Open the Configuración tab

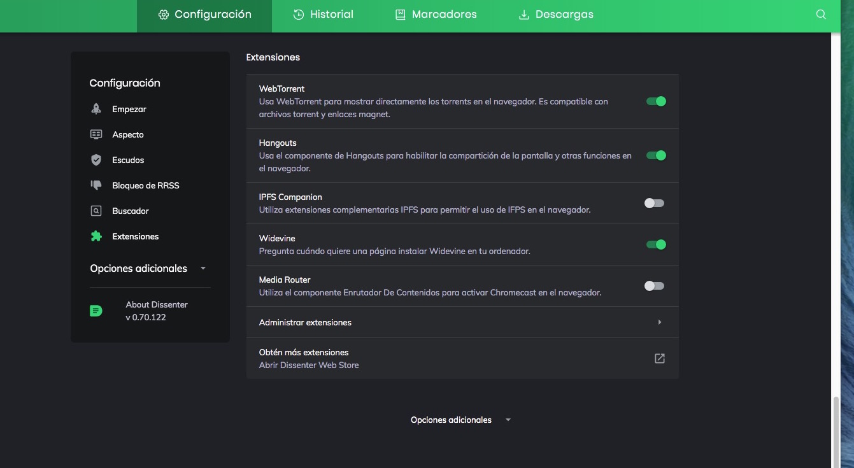pyautogui.click(x=204, y=15)
